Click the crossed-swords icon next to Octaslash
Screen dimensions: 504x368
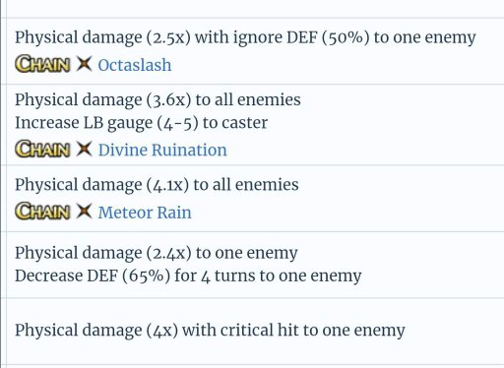(x=84, y=63)
